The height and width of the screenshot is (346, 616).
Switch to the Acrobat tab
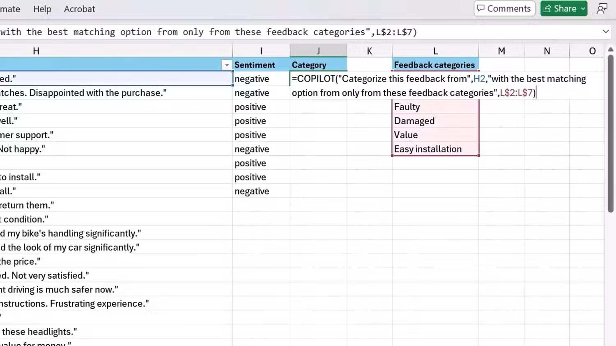click(79, 9)
